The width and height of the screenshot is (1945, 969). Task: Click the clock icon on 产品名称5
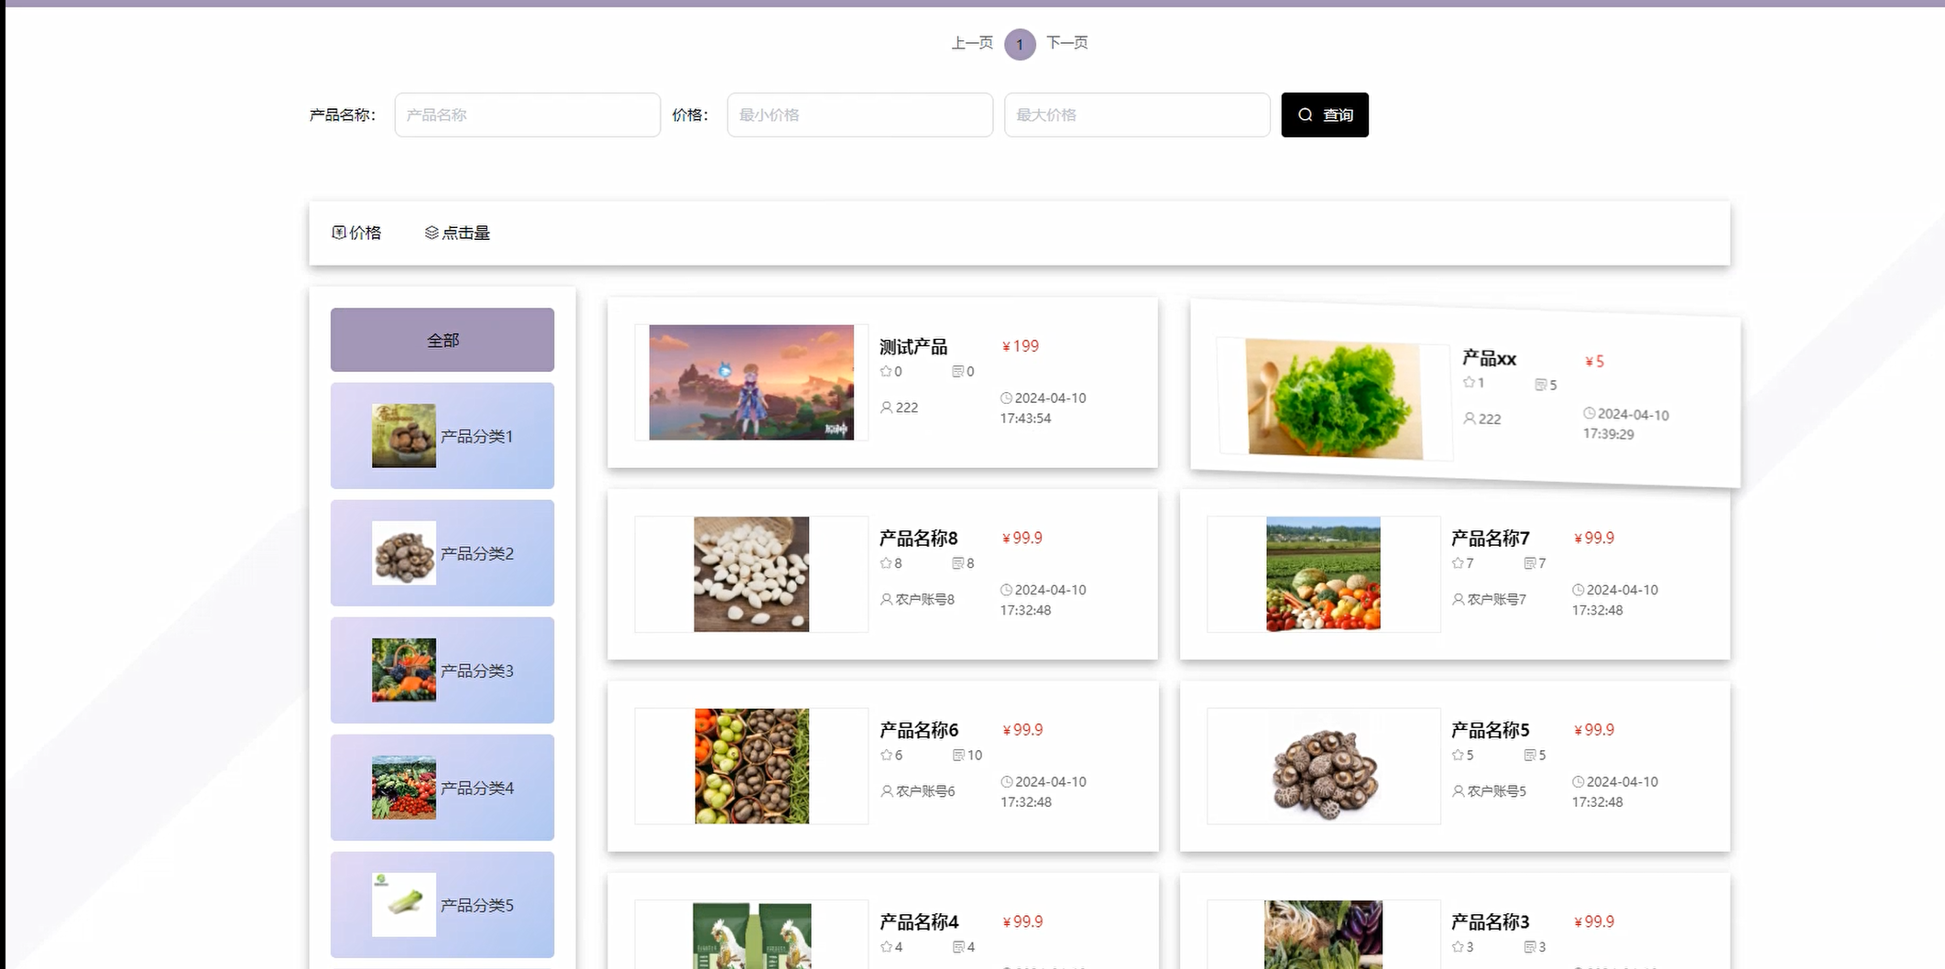point(1578,781)
